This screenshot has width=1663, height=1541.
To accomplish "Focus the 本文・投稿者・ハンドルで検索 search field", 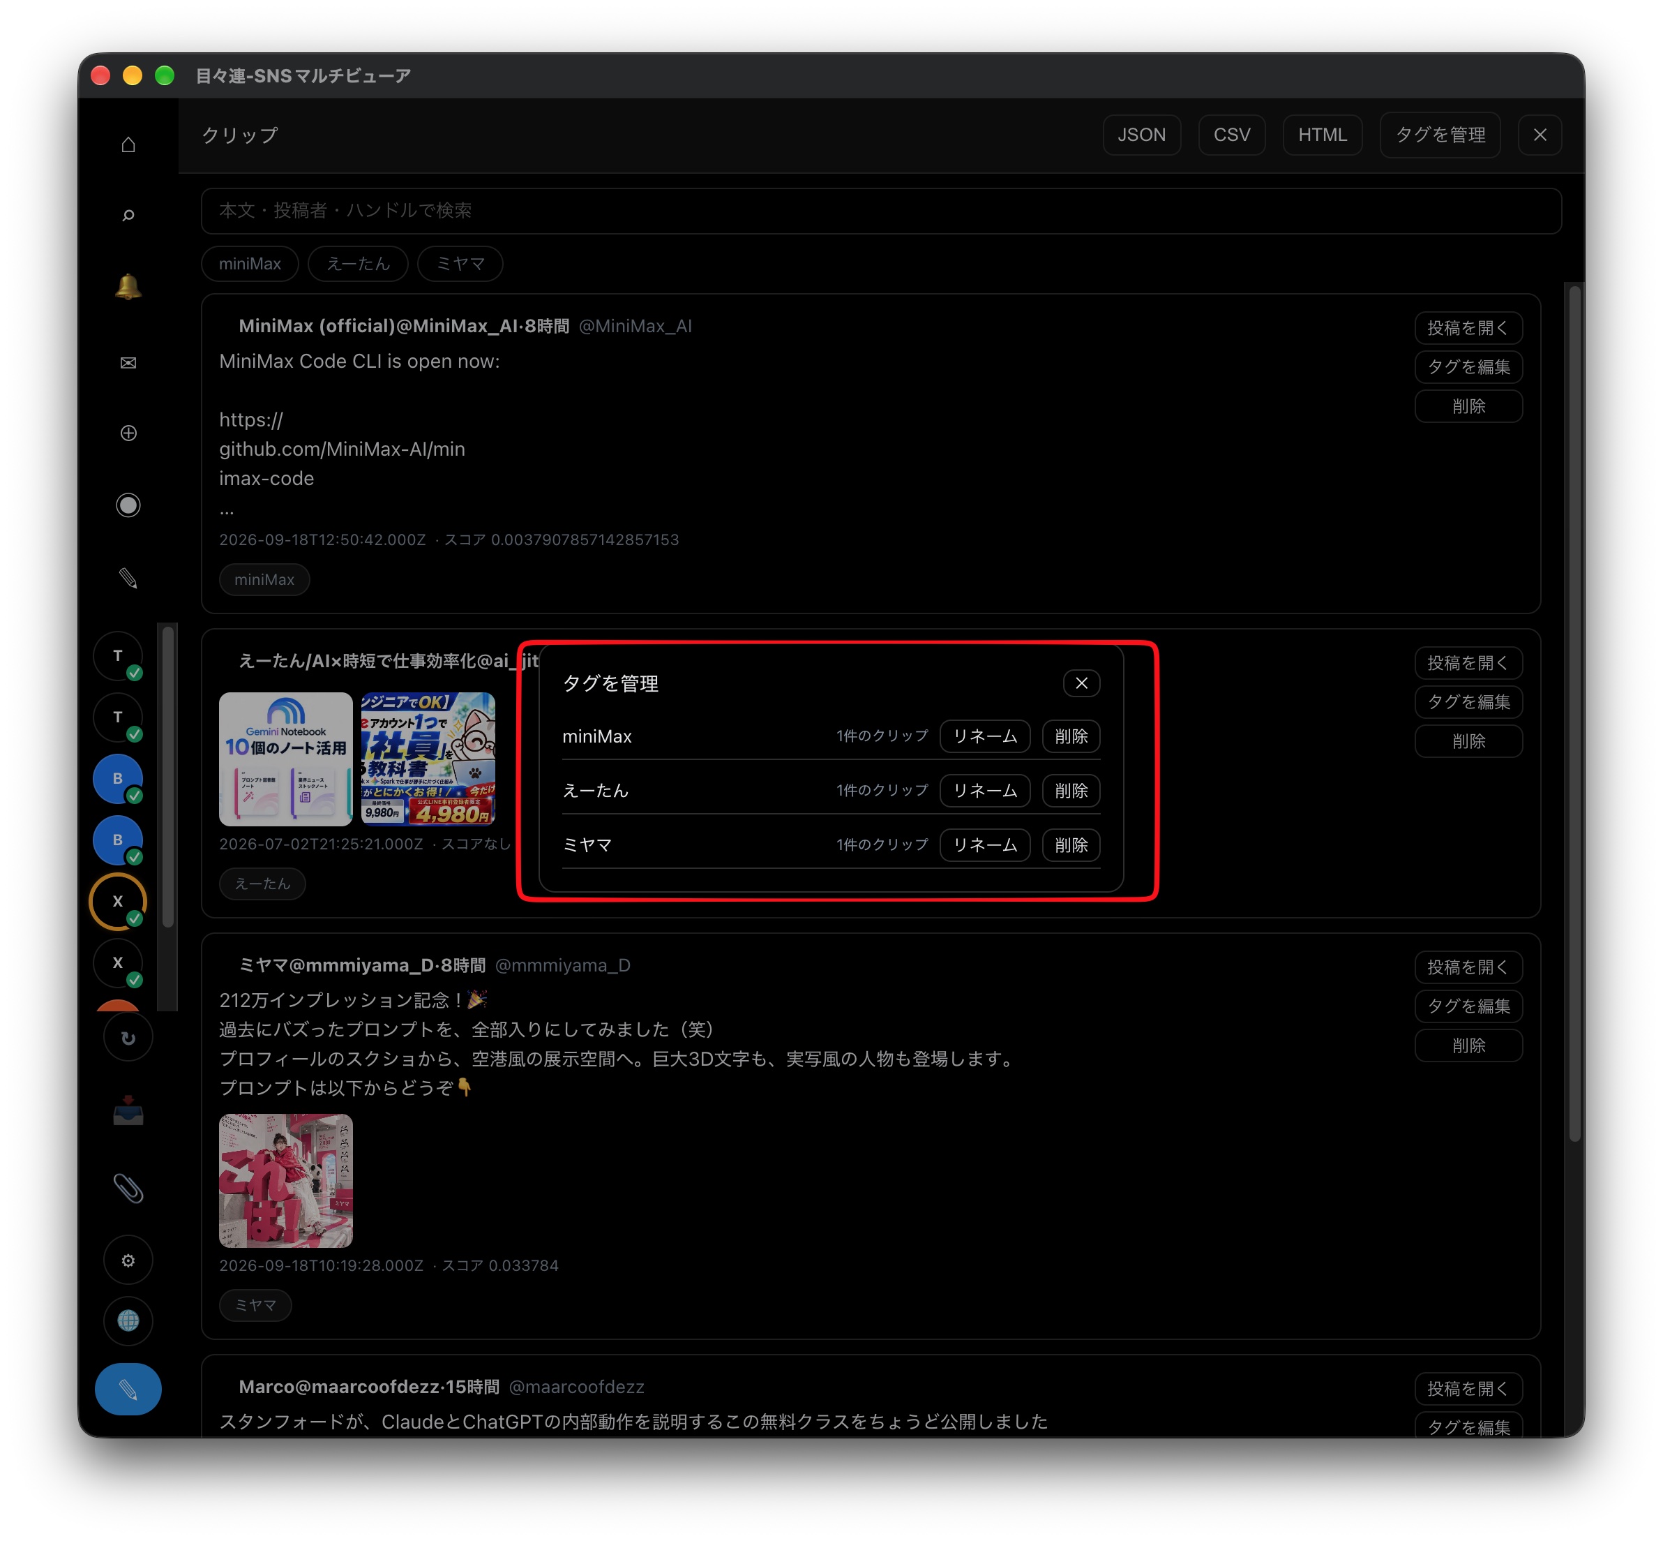I will pos(881,211).
